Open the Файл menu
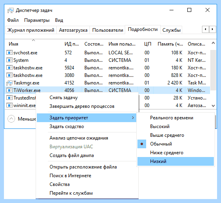This screenshot has width=221, height=203. point(13,20)
